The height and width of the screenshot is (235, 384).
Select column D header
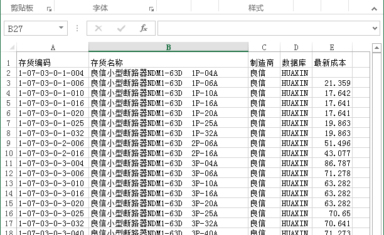pyautogui.click(x=296, y=47)
